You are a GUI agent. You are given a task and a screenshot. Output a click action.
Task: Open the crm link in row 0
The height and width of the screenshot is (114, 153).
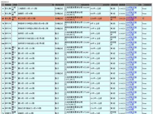click(x=131, y=9)
